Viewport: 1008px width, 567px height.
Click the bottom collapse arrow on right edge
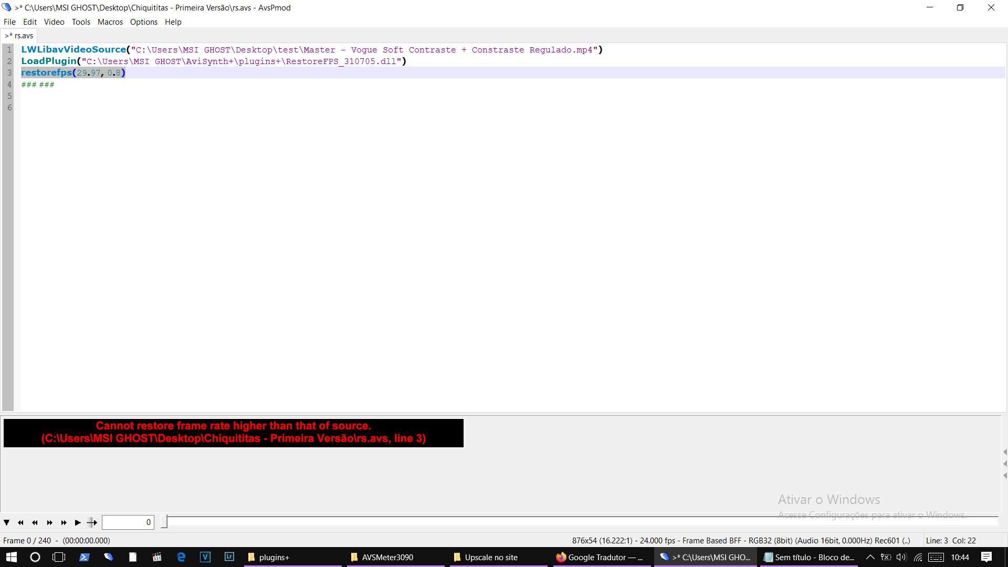click(1005, 476)
